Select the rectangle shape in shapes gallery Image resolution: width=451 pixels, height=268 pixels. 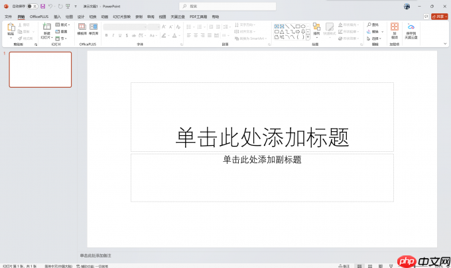tap(298, 27)
